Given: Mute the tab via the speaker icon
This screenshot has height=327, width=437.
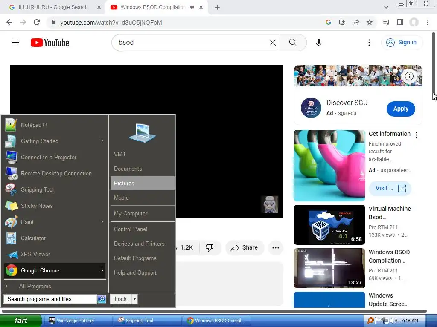Looking at the screenshot, I should pos(192,7).
